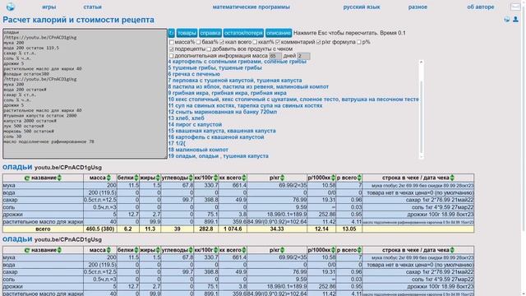526x296 pixels.
Task: Click the blue recalculate refresh button
Action: coord(172,33)
